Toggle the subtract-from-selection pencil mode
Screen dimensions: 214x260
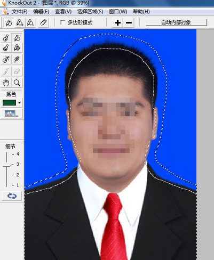31,22
